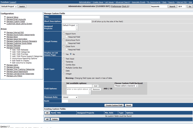Choose Date field type
The image size is (193, 128).
(x=64, y=70)
